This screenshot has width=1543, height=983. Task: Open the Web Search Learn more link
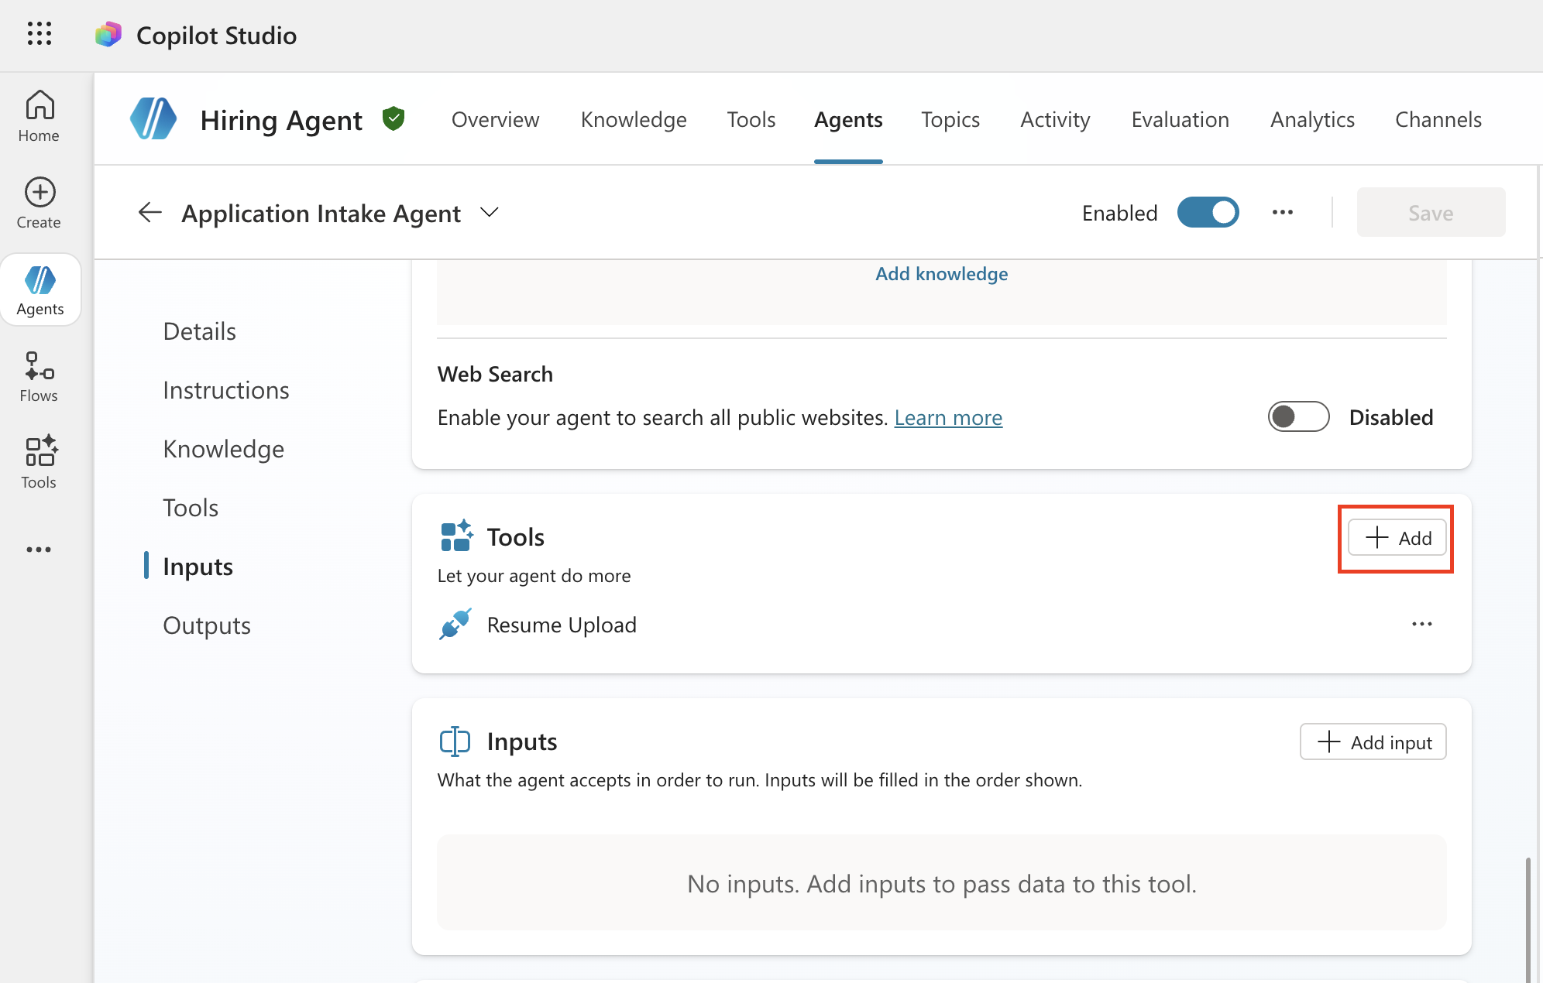948,418
